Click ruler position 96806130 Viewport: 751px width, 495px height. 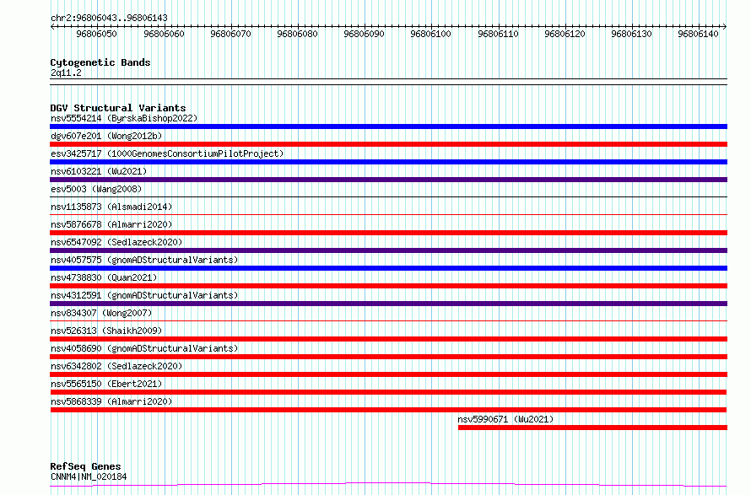[631, 34]
